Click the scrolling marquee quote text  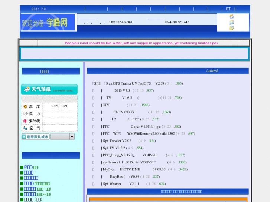click(x=141, y=43)
